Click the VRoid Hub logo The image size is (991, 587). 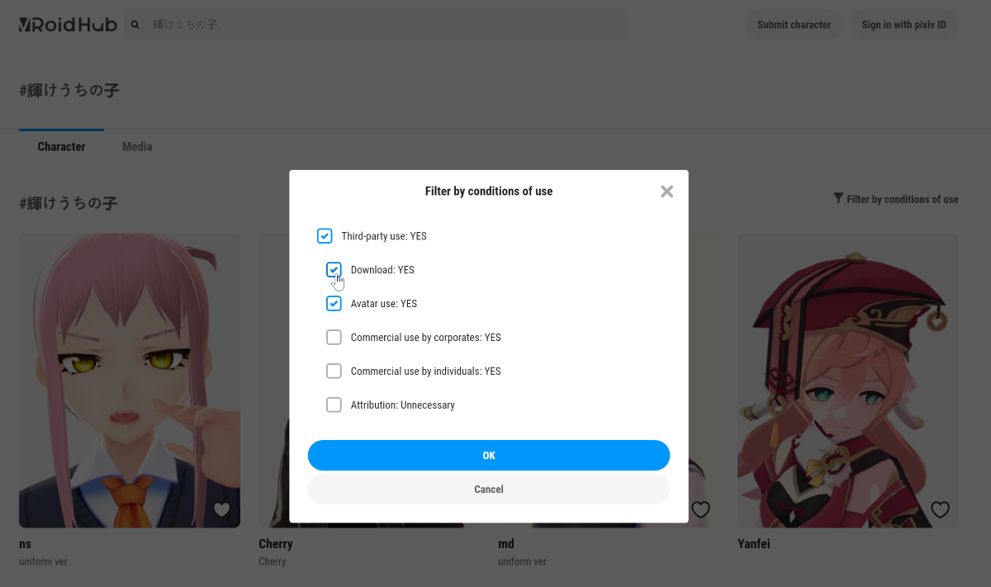[x=68, y=25]
